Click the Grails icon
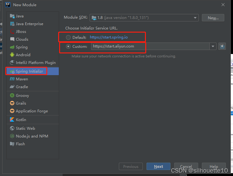 coord(12,103)
